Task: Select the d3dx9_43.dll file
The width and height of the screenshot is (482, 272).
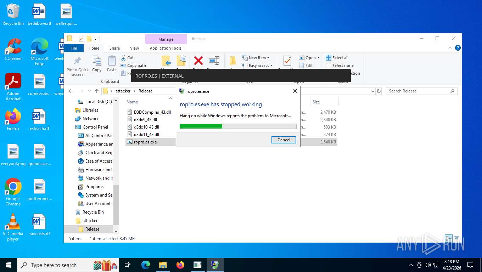Action: tap(145, 120)
